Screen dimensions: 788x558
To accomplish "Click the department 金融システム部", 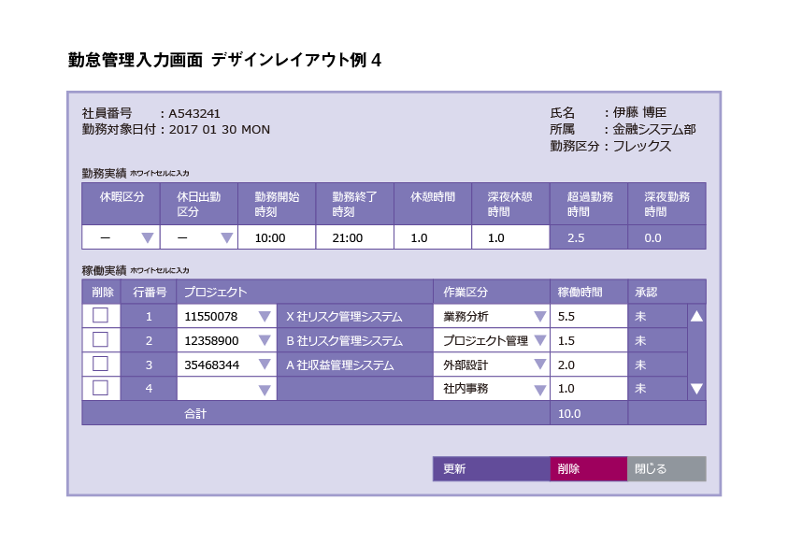I will tap(653, 129).
